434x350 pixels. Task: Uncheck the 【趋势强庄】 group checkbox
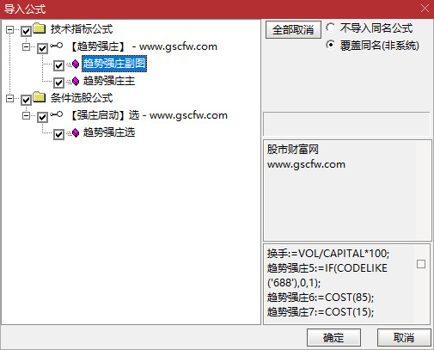(x=42, y=48)
